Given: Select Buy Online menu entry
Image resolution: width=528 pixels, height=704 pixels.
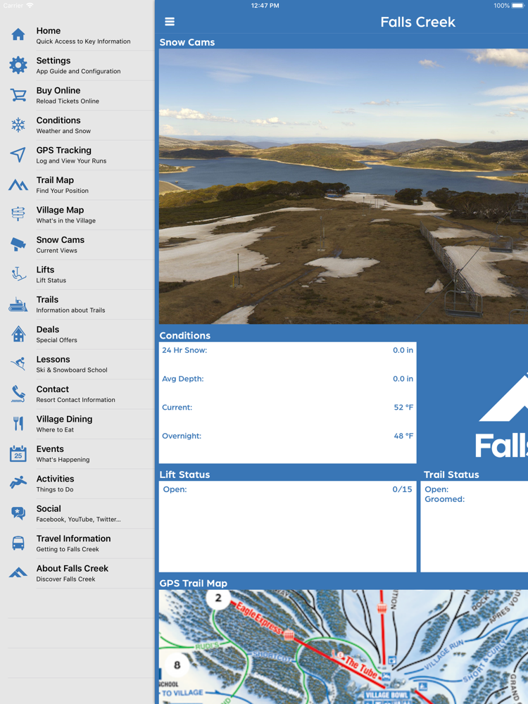Looking at the screenshot, I should 77,96.
